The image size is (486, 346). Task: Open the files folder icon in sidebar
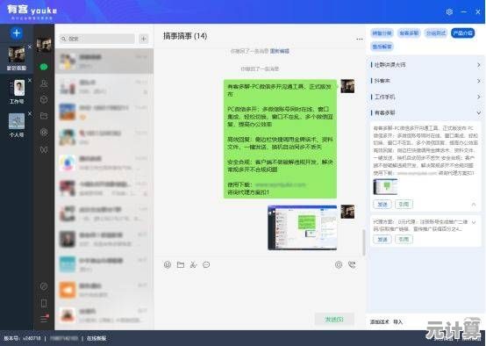pyautogui.click(x=44, y=116)
